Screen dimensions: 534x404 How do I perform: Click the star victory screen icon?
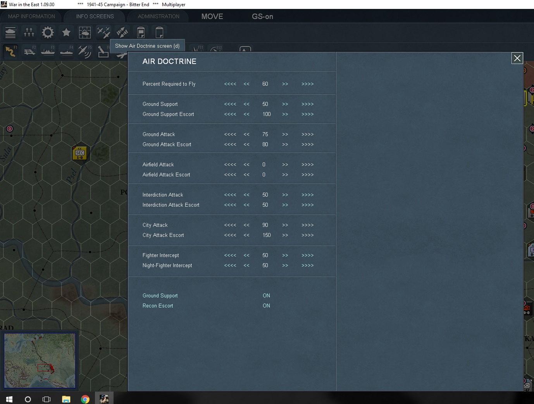66,32
